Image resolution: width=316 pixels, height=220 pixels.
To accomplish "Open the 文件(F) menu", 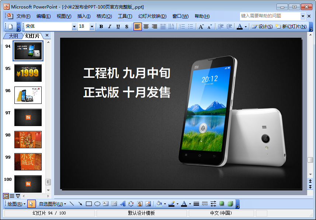I will (23, 16).
